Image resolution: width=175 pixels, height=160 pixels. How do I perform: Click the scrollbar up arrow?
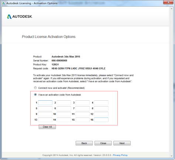[171, 8]
